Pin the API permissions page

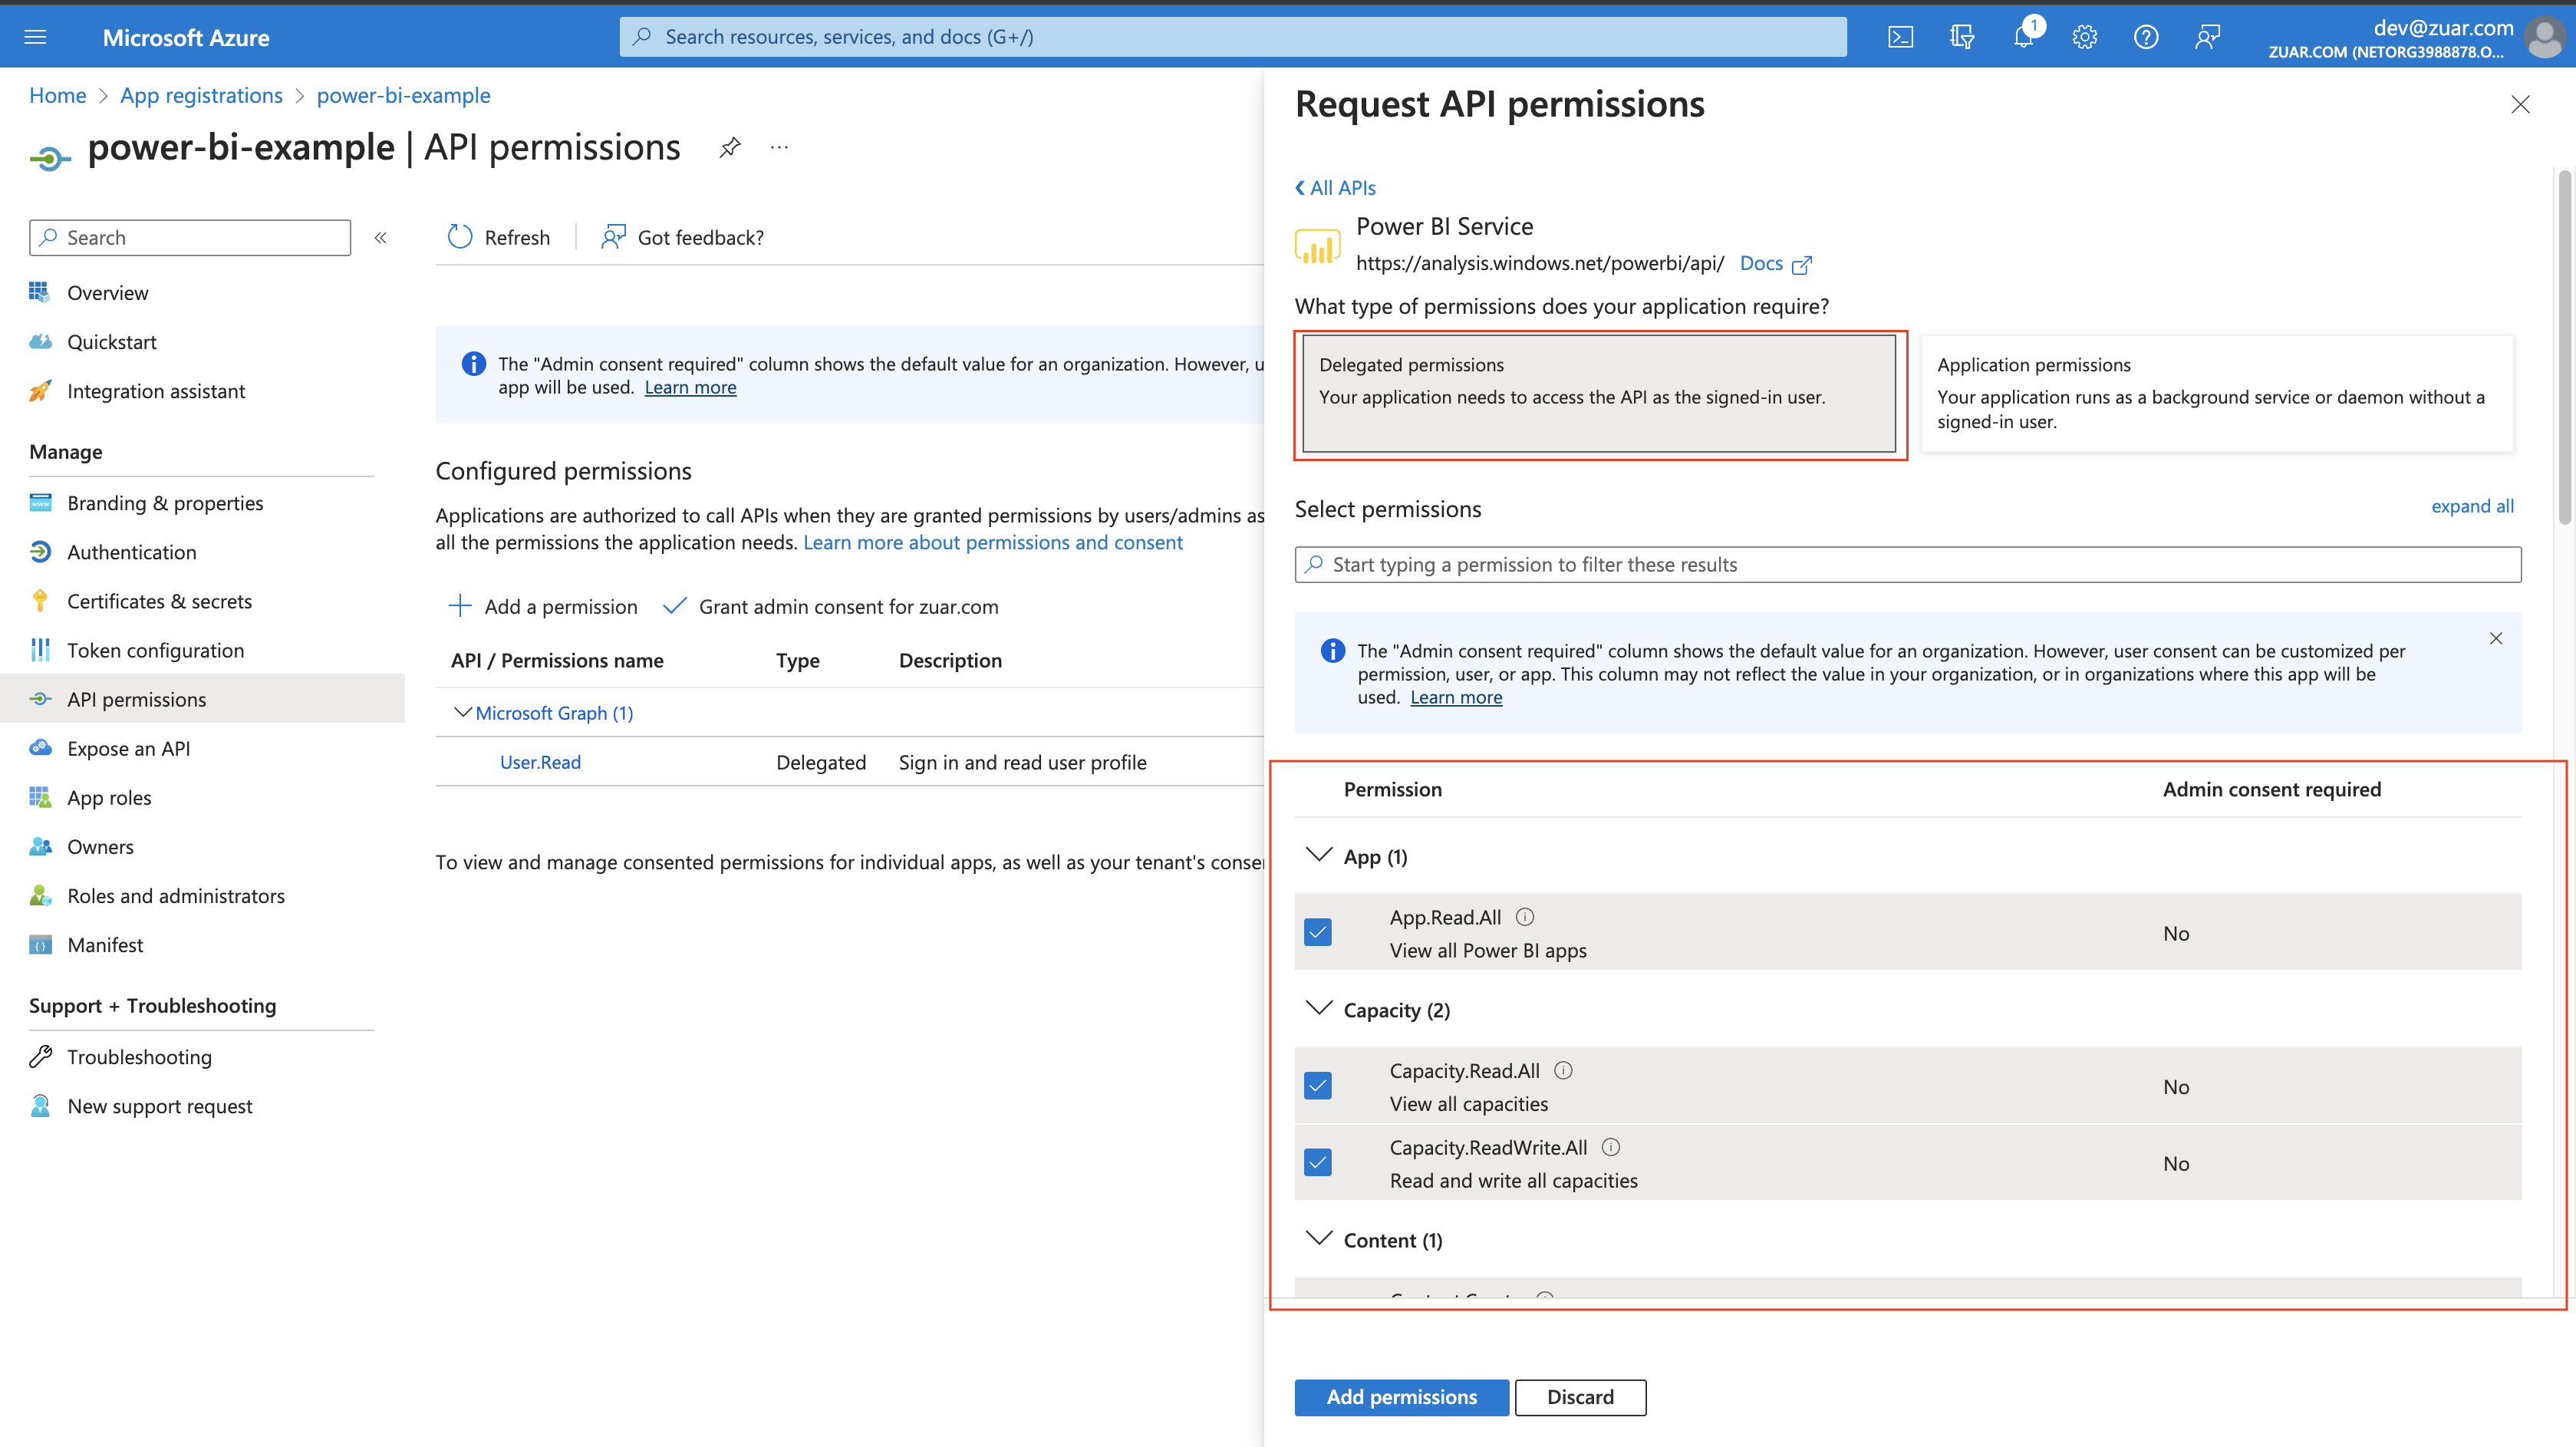coord(730,148)
